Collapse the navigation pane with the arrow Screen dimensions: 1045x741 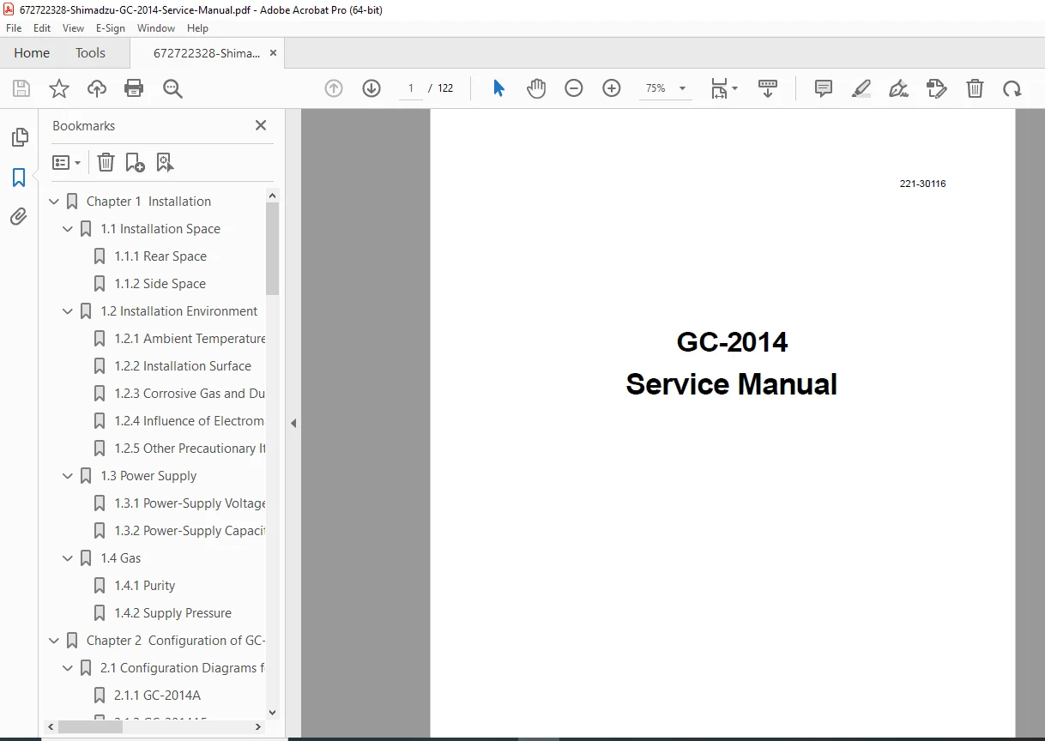coord(293,423)
